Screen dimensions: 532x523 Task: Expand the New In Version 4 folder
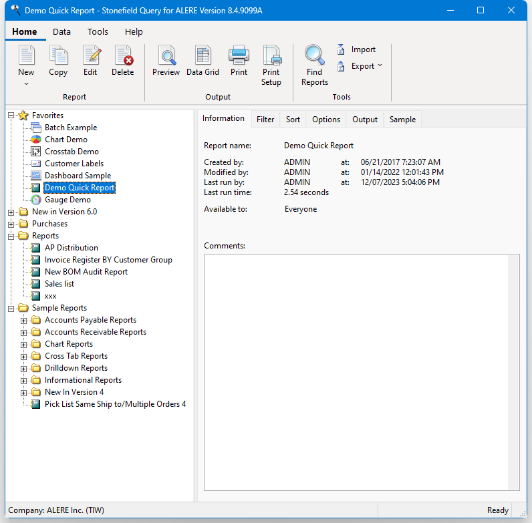click(x=24, y=393)
